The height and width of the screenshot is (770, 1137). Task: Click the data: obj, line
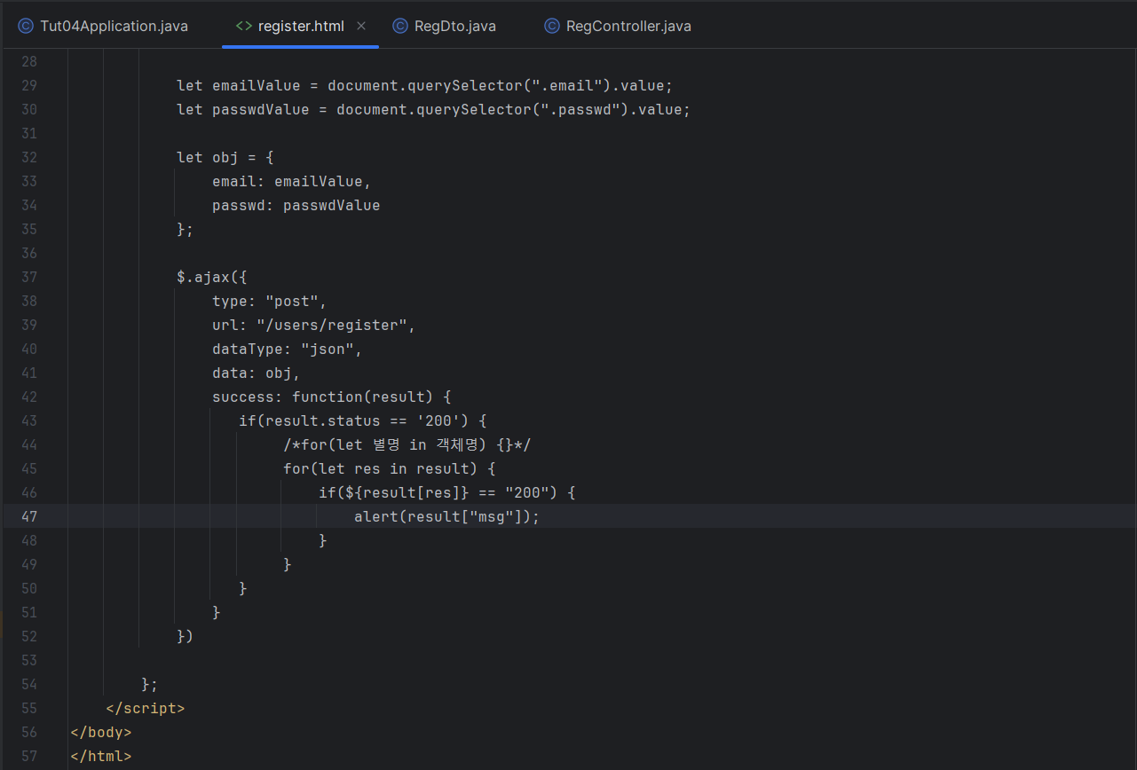(x=257, y=373)
